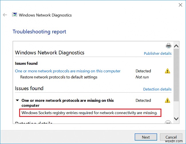This screenshot has height=144, width=186.
Task: Click the warning icon beside the expanded issue
Action: click(x=167, y=100)
